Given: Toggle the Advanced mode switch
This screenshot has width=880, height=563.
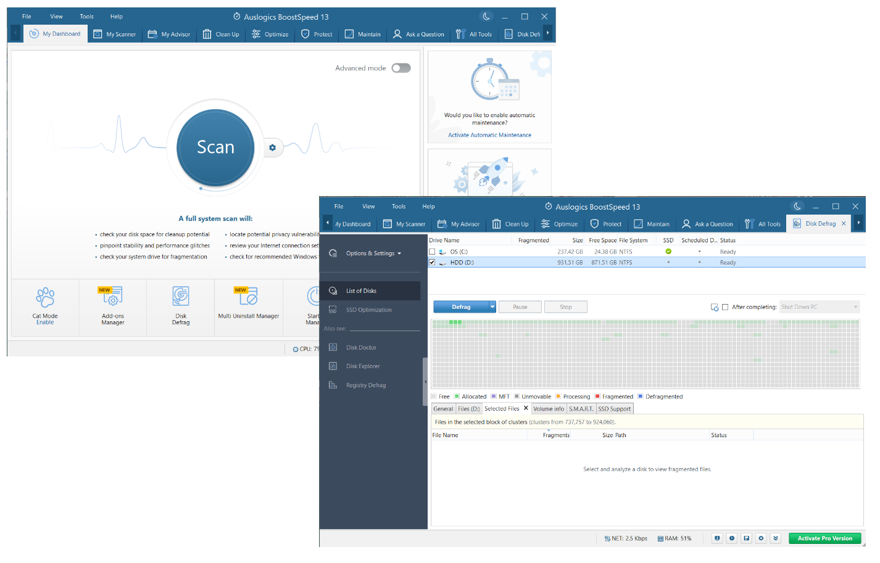Looking at the screenshot, I should [401, 68].
